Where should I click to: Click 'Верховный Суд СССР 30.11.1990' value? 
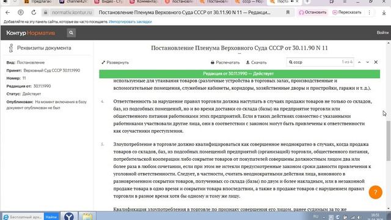click(x=51, y=70)
